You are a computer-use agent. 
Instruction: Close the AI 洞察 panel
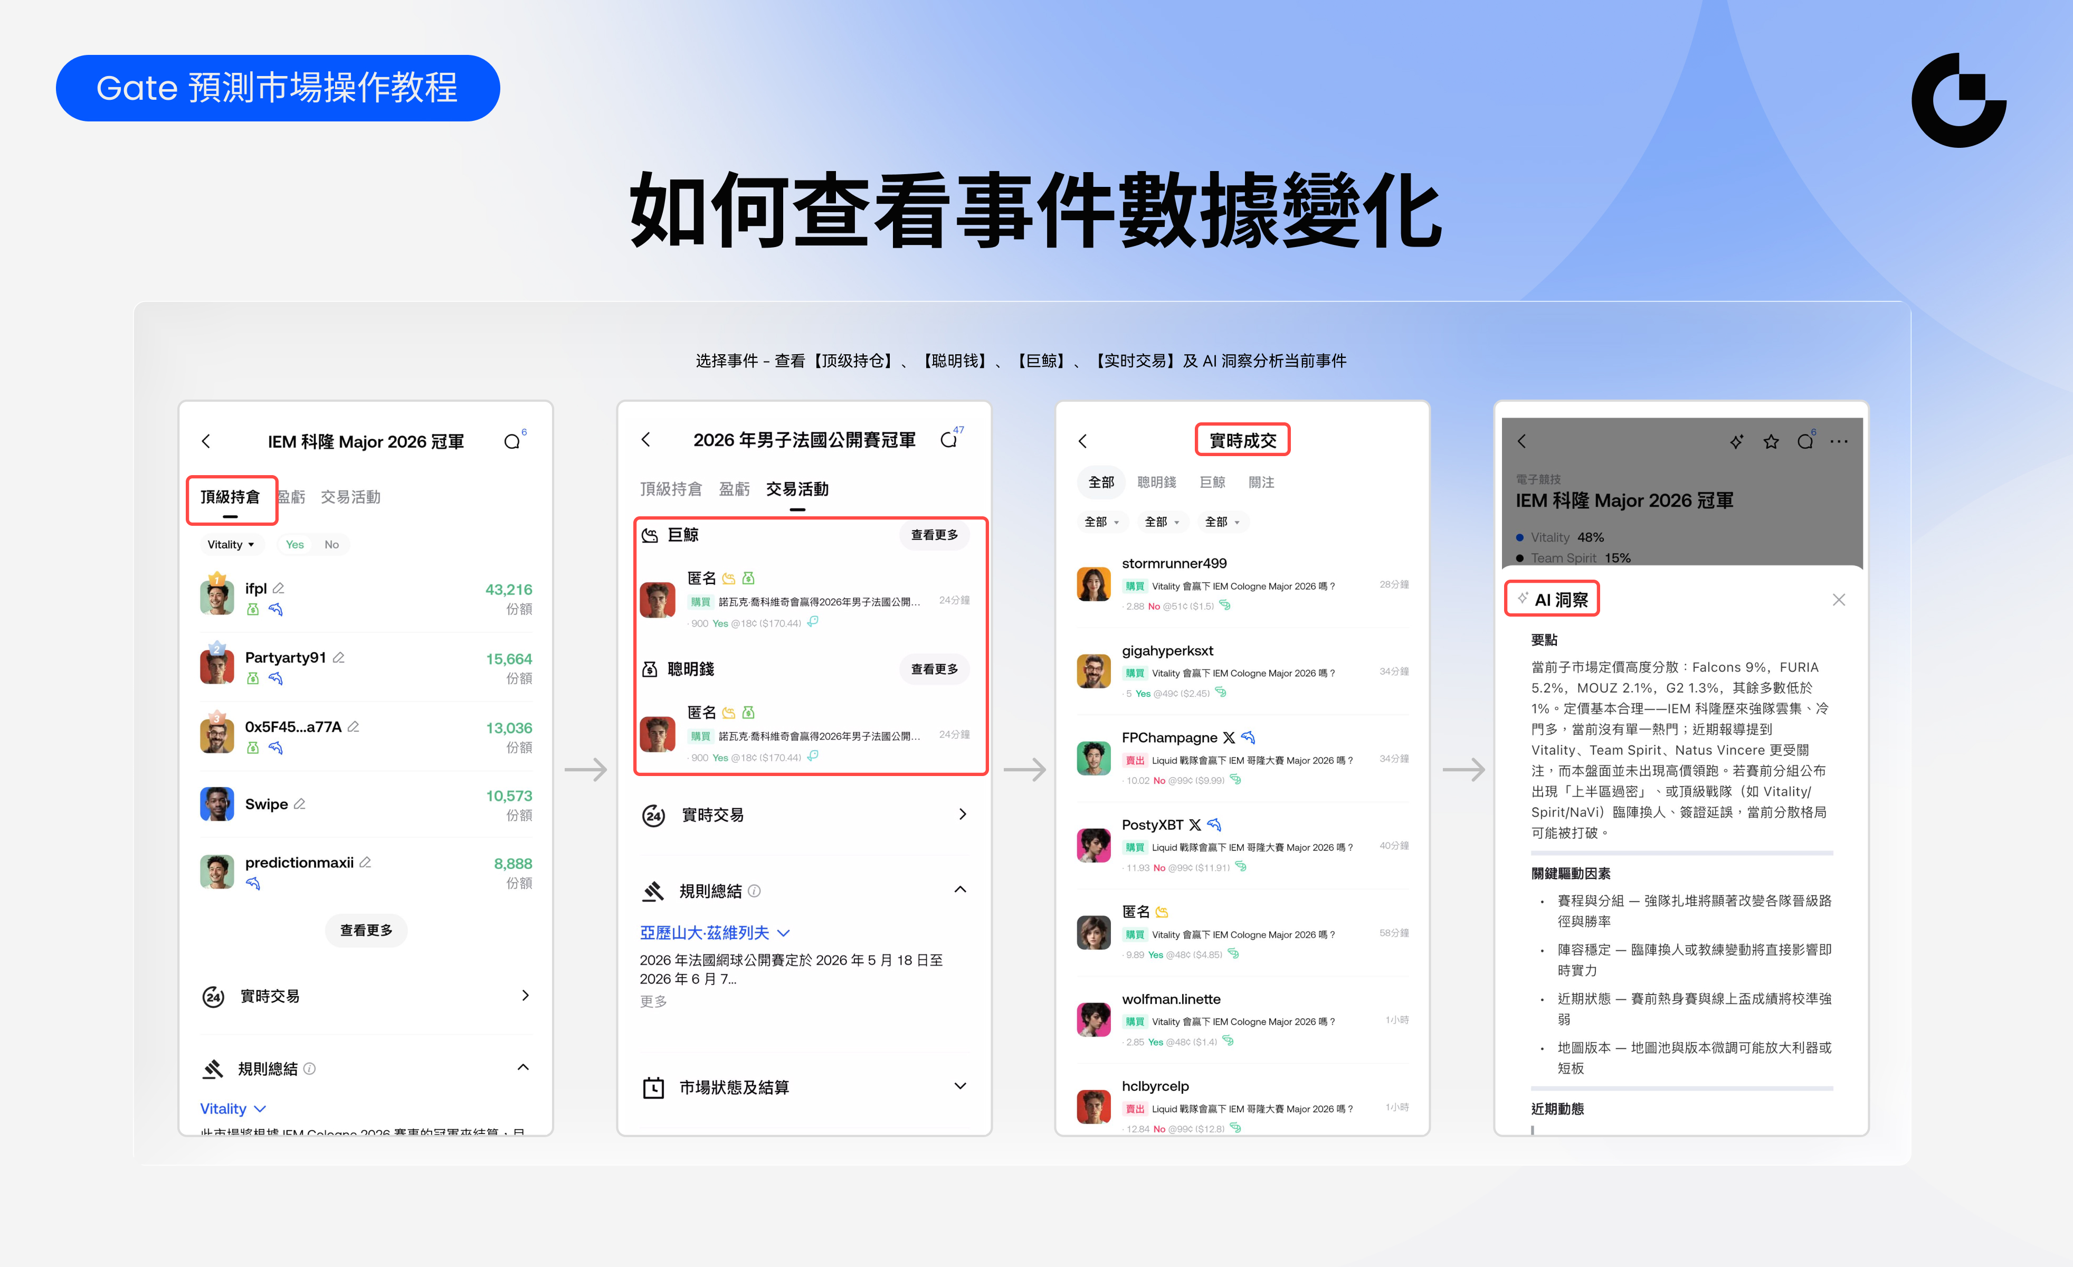point(1838,599)
